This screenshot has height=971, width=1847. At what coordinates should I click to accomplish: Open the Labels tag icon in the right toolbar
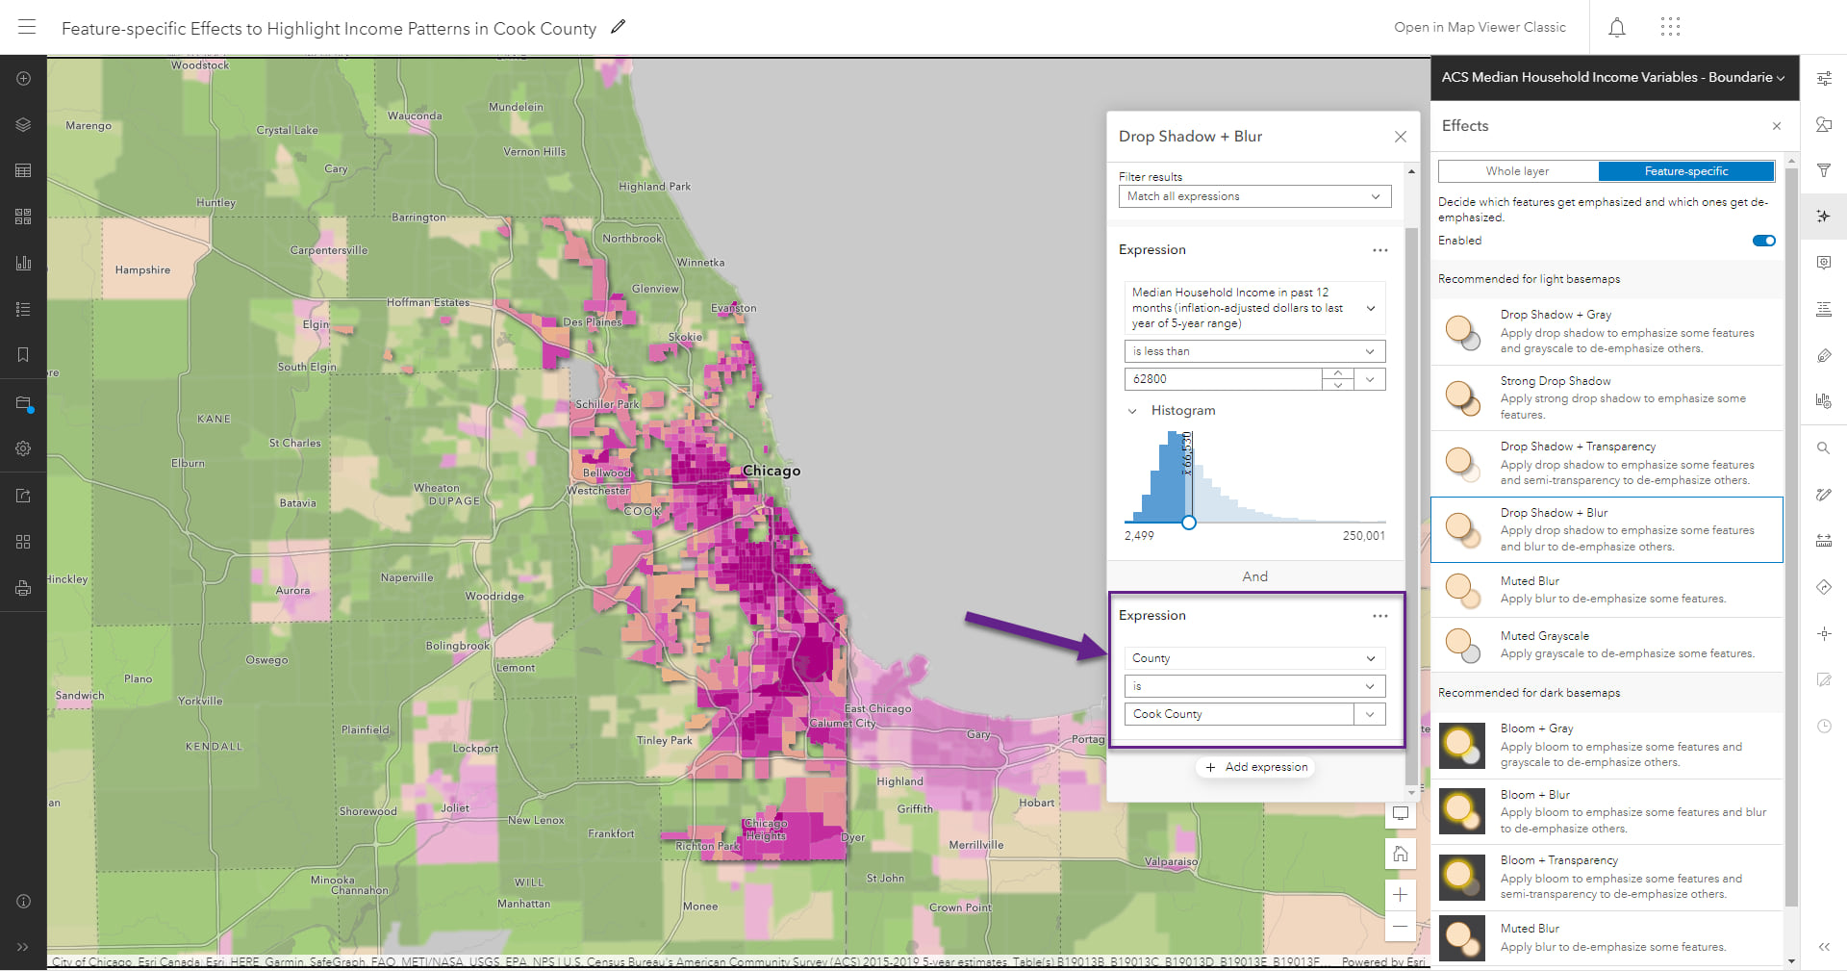(x=1824, y=356)
